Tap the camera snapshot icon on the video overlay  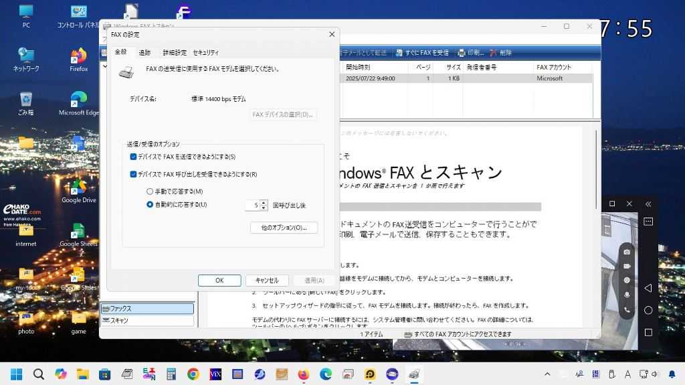(x=627, y=252)
